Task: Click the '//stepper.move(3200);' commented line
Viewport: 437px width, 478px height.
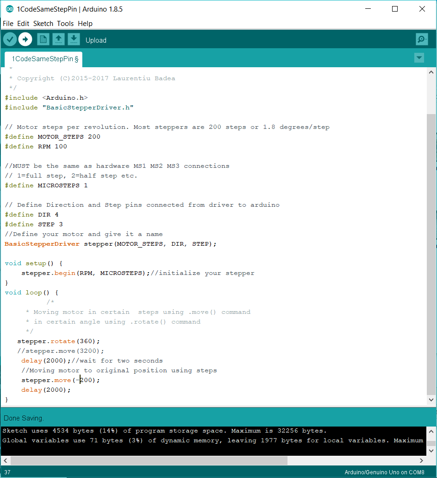Action: pyautogui.click(x=61, y=351)
